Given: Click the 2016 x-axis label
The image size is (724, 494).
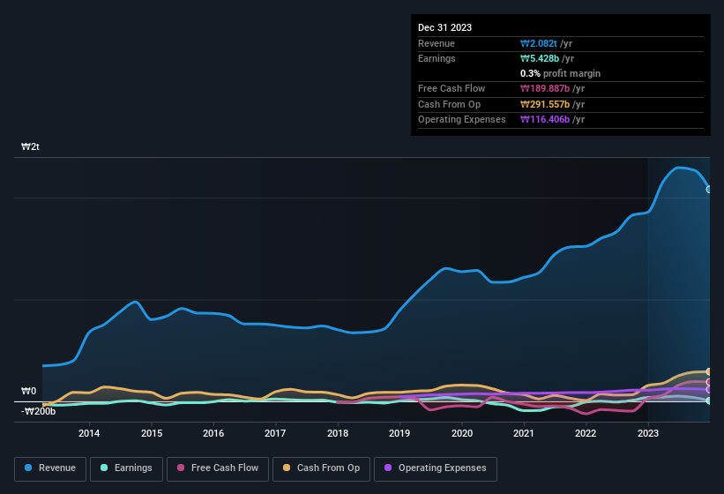Looking at the screenshot, I should click(213, 433).
